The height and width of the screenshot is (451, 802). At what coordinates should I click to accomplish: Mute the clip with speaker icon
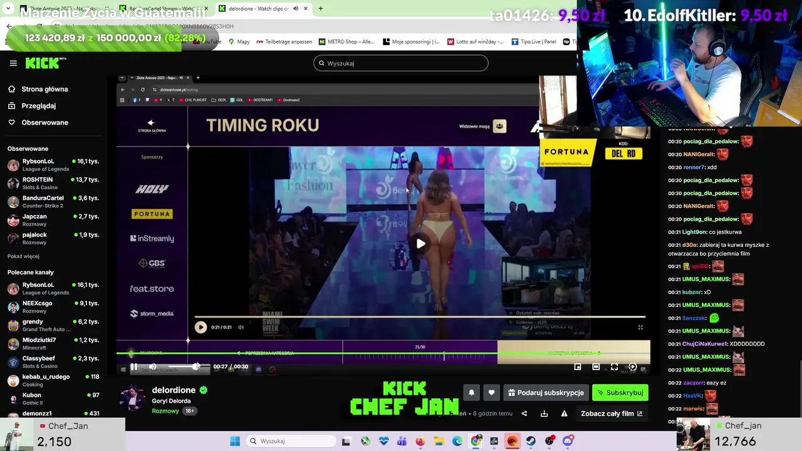[x=152, y=367]
